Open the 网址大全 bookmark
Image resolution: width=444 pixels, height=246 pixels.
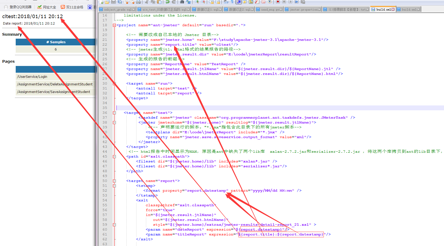coord(47,7)
